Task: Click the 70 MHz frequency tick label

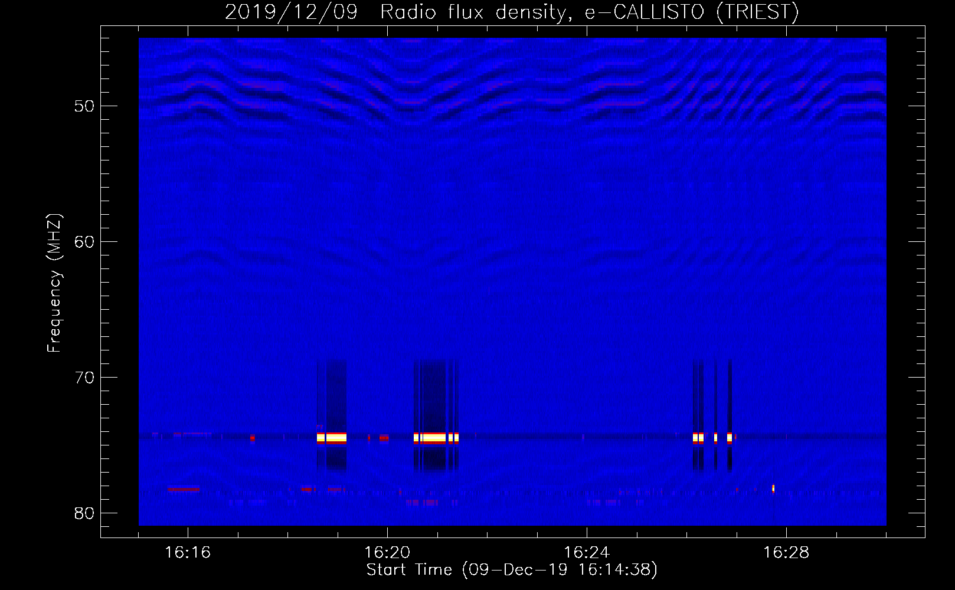Action: [x=84, y=378]
